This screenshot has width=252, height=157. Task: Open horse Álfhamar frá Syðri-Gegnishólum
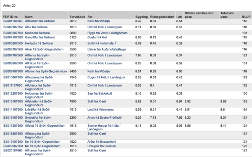point(38,152)
